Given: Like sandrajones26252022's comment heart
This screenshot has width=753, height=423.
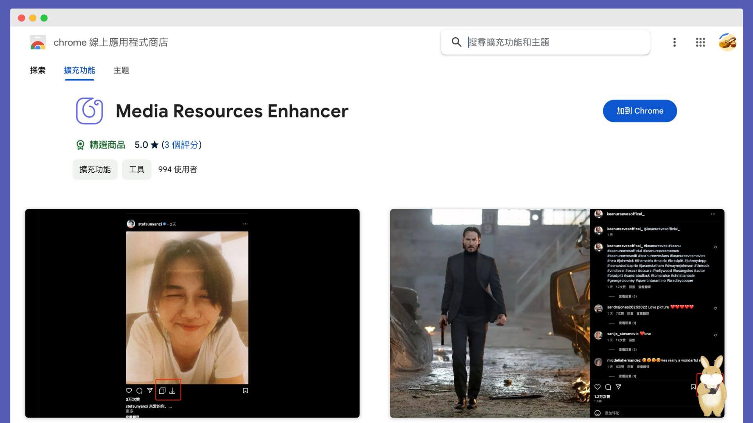Looking at the screenshot, I should click(715, 308).
